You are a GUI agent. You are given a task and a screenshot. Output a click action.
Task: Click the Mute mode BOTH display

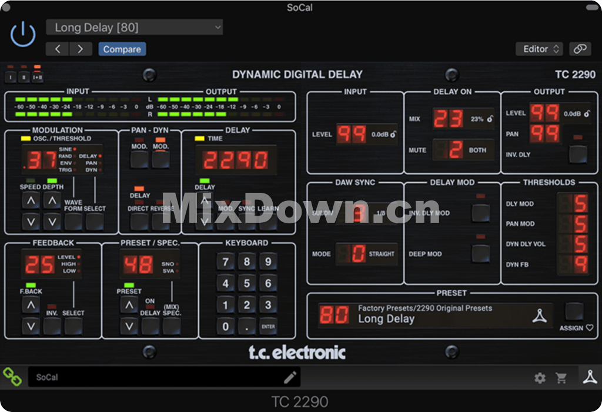tap(463, 150)
